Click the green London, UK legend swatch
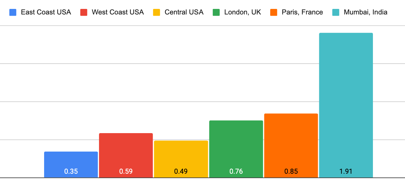 [x=216, y=12]
